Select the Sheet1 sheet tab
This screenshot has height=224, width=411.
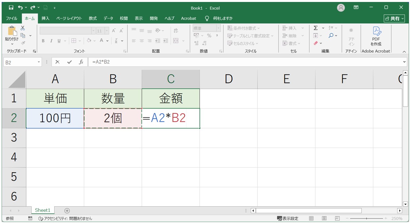pos(43,210)
